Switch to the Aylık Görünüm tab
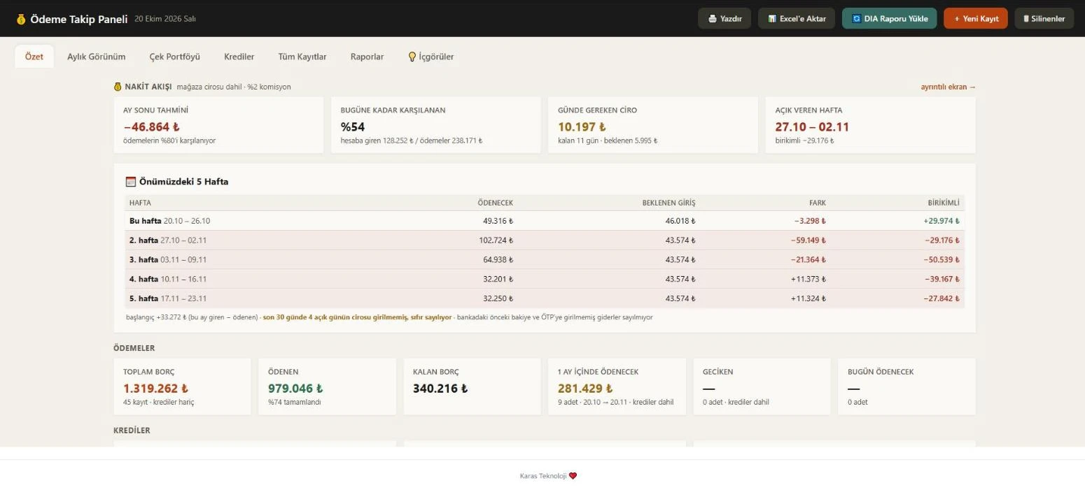Image resolution: width=1085 pixels, height=492 pixels. [97, 57]
